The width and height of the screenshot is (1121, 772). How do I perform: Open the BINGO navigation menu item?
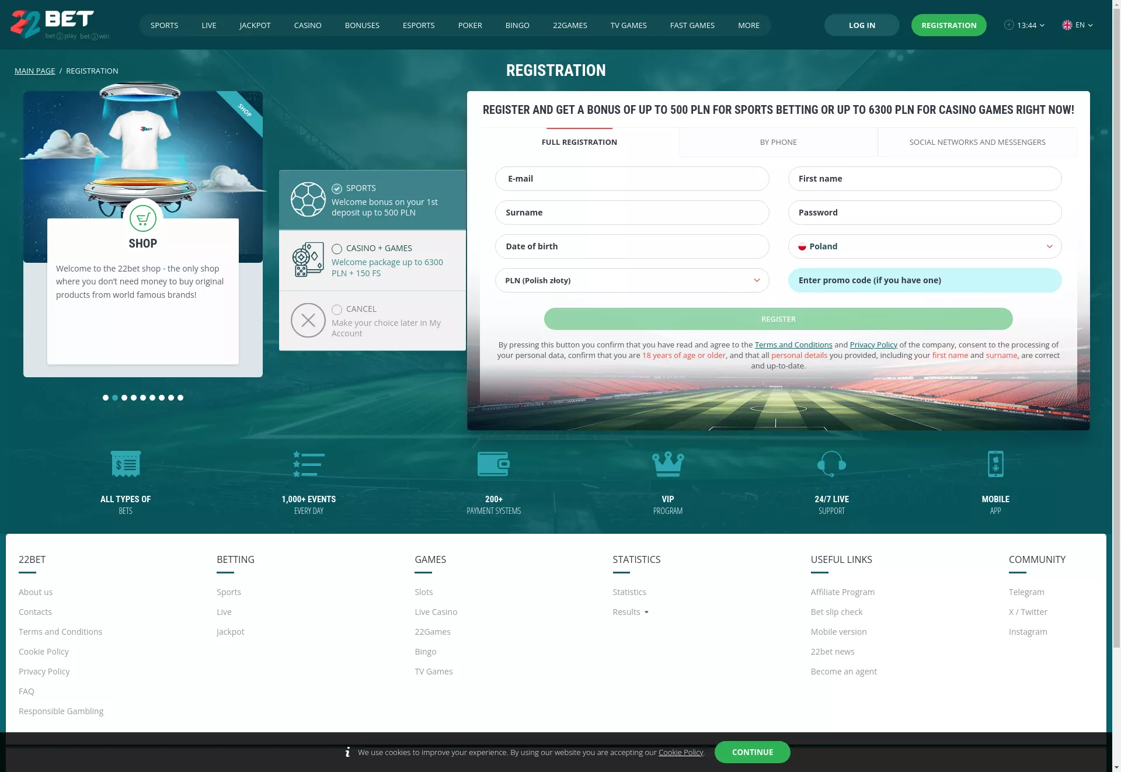517,25
